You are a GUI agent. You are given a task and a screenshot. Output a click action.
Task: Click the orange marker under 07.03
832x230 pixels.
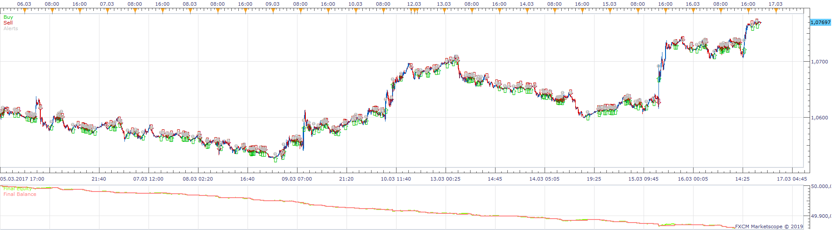107,10
